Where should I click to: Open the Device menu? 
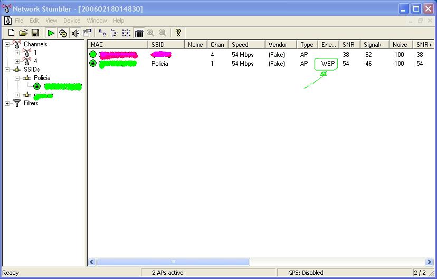point(72,21)
